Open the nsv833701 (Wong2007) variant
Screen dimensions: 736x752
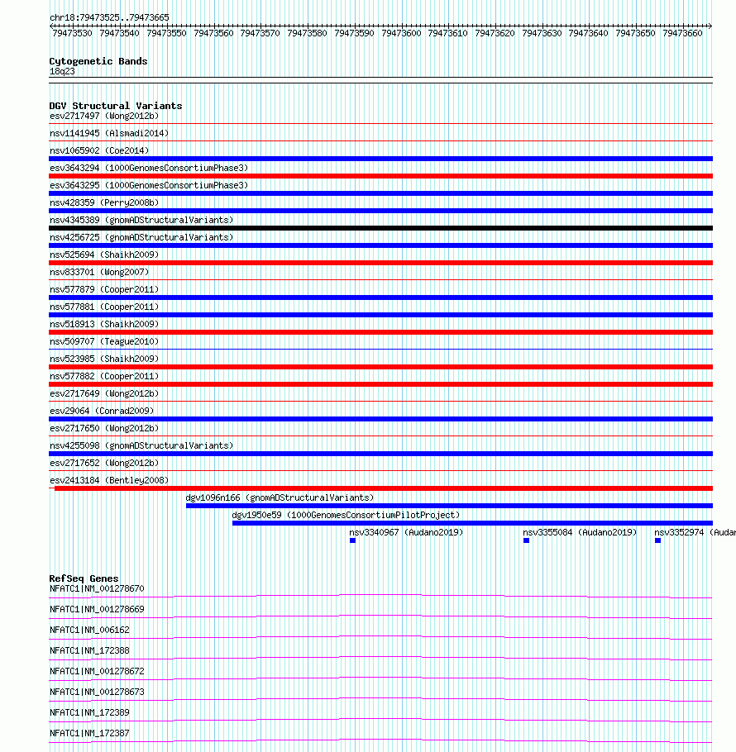pos(99,272)
